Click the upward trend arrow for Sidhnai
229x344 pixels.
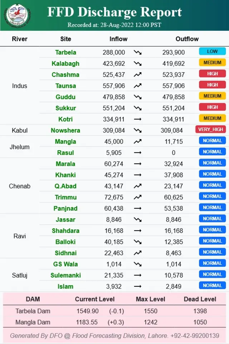point(137,253)
